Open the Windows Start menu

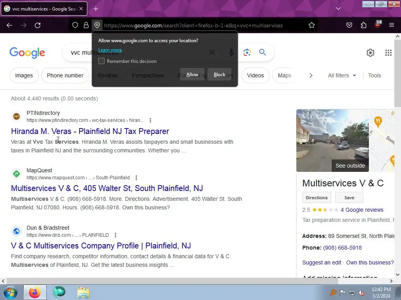coord(11,292)
